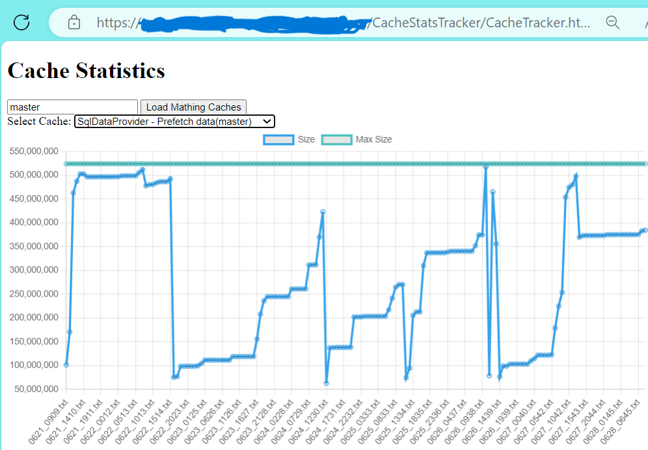Click the chevron arrow on Select Cache combo box
Viewport: 648px width, 450px height.
265,121
